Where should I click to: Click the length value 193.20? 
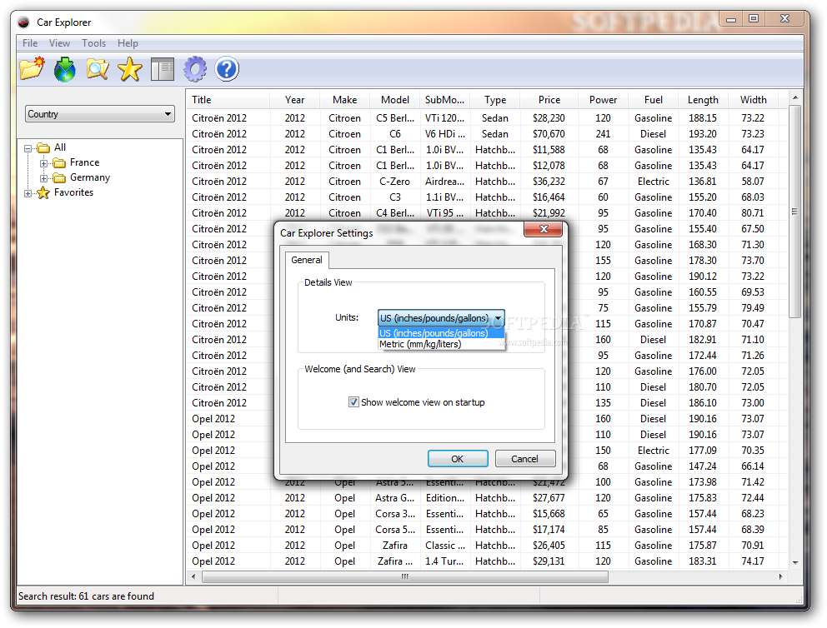[x=703, y=134]
